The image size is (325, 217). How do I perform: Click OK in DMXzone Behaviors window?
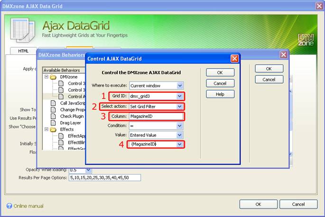(269, 69)
